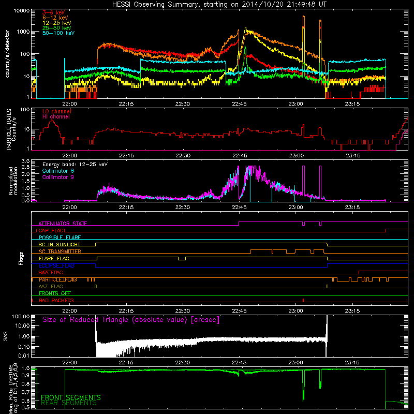This screenshot has height=414, width=414.
Task: Select the Collimator 8 legend label
Action: point(58,171)
